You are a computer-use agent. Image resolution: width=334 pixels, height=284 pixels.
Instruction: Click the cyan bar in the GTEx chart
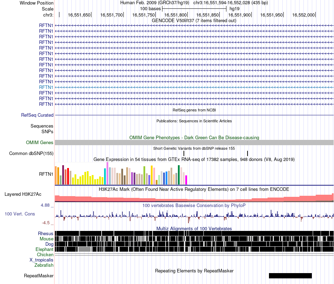105,176
